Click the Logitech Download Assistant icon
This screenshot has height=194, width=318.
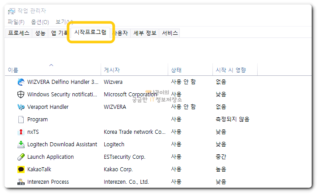tap(21, 144)
